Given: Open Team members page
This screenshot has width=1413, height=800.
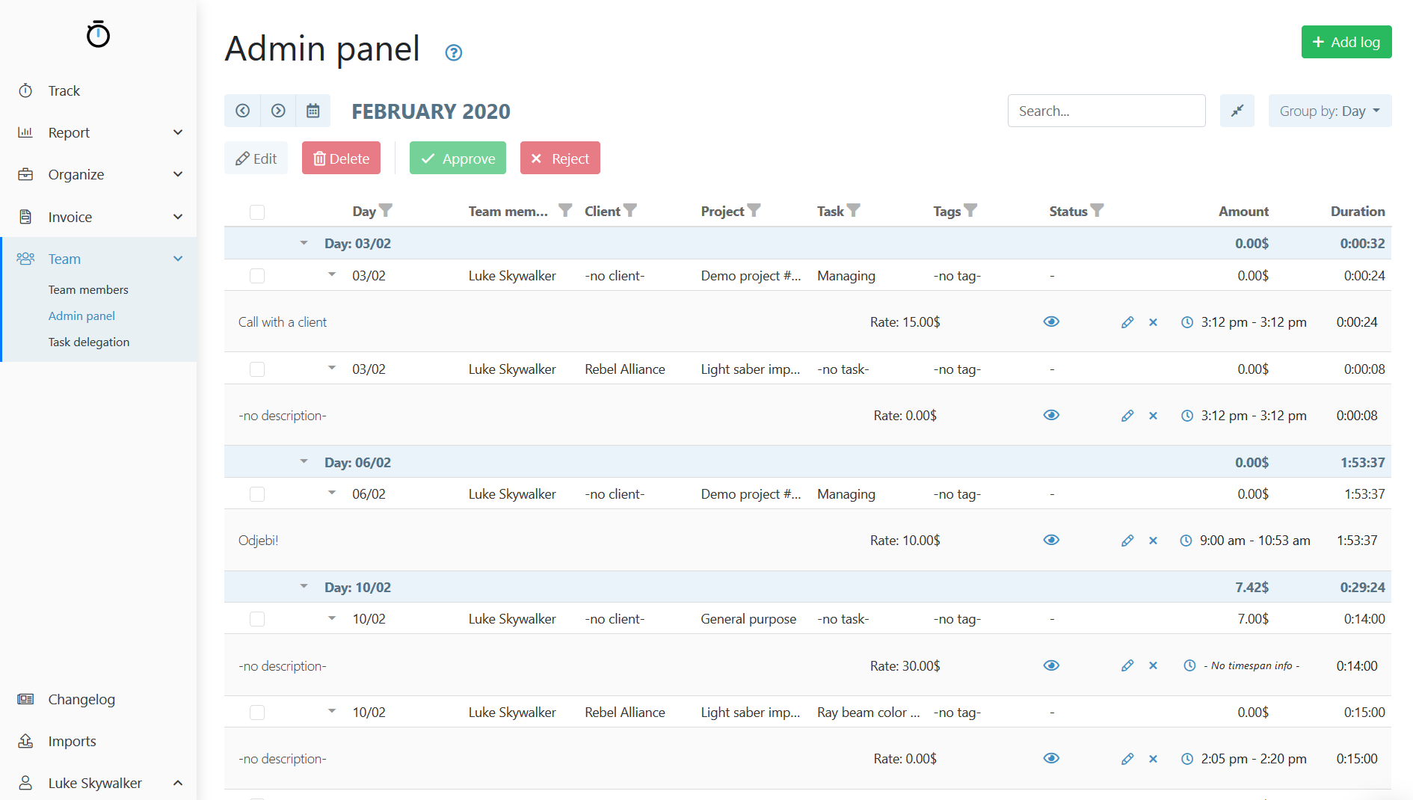Looking at the screenshot, I should pos(88,289).
